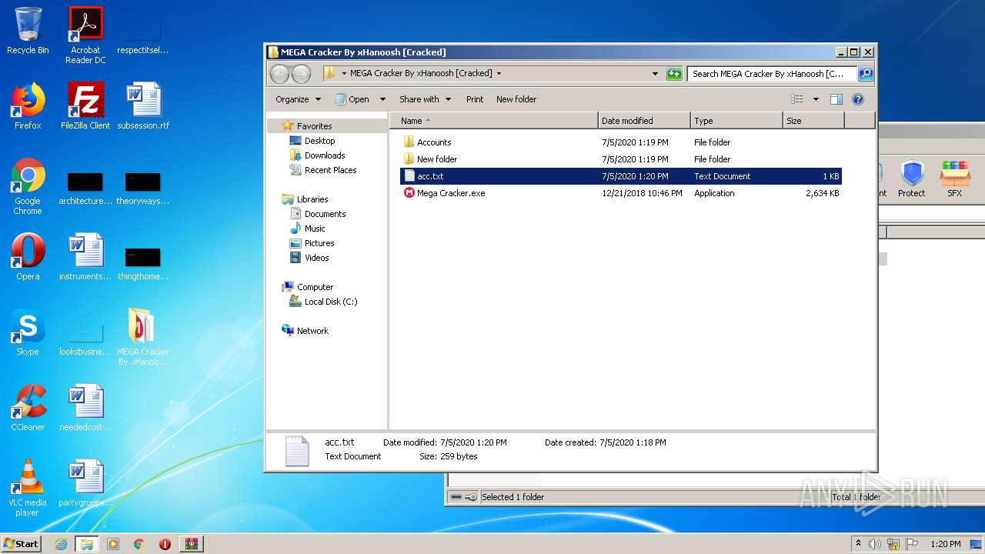Click the Forward navigation arrow in Explorer
Screen dimensions: 985x554
301,74
